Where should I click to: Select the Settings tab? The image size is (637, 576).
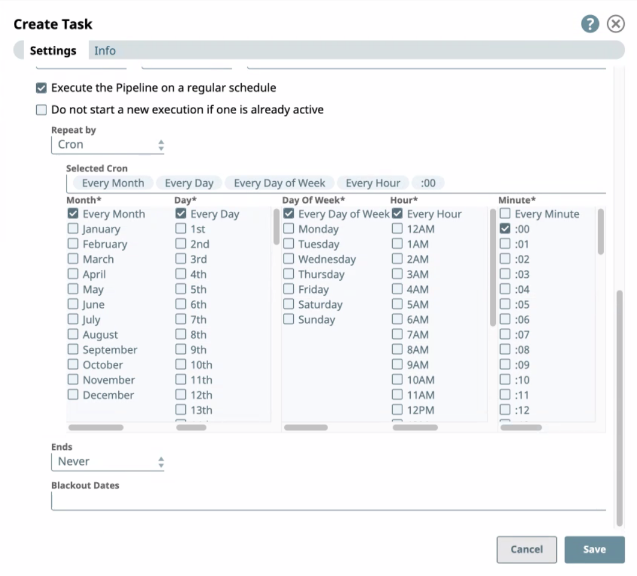(53, 51)
